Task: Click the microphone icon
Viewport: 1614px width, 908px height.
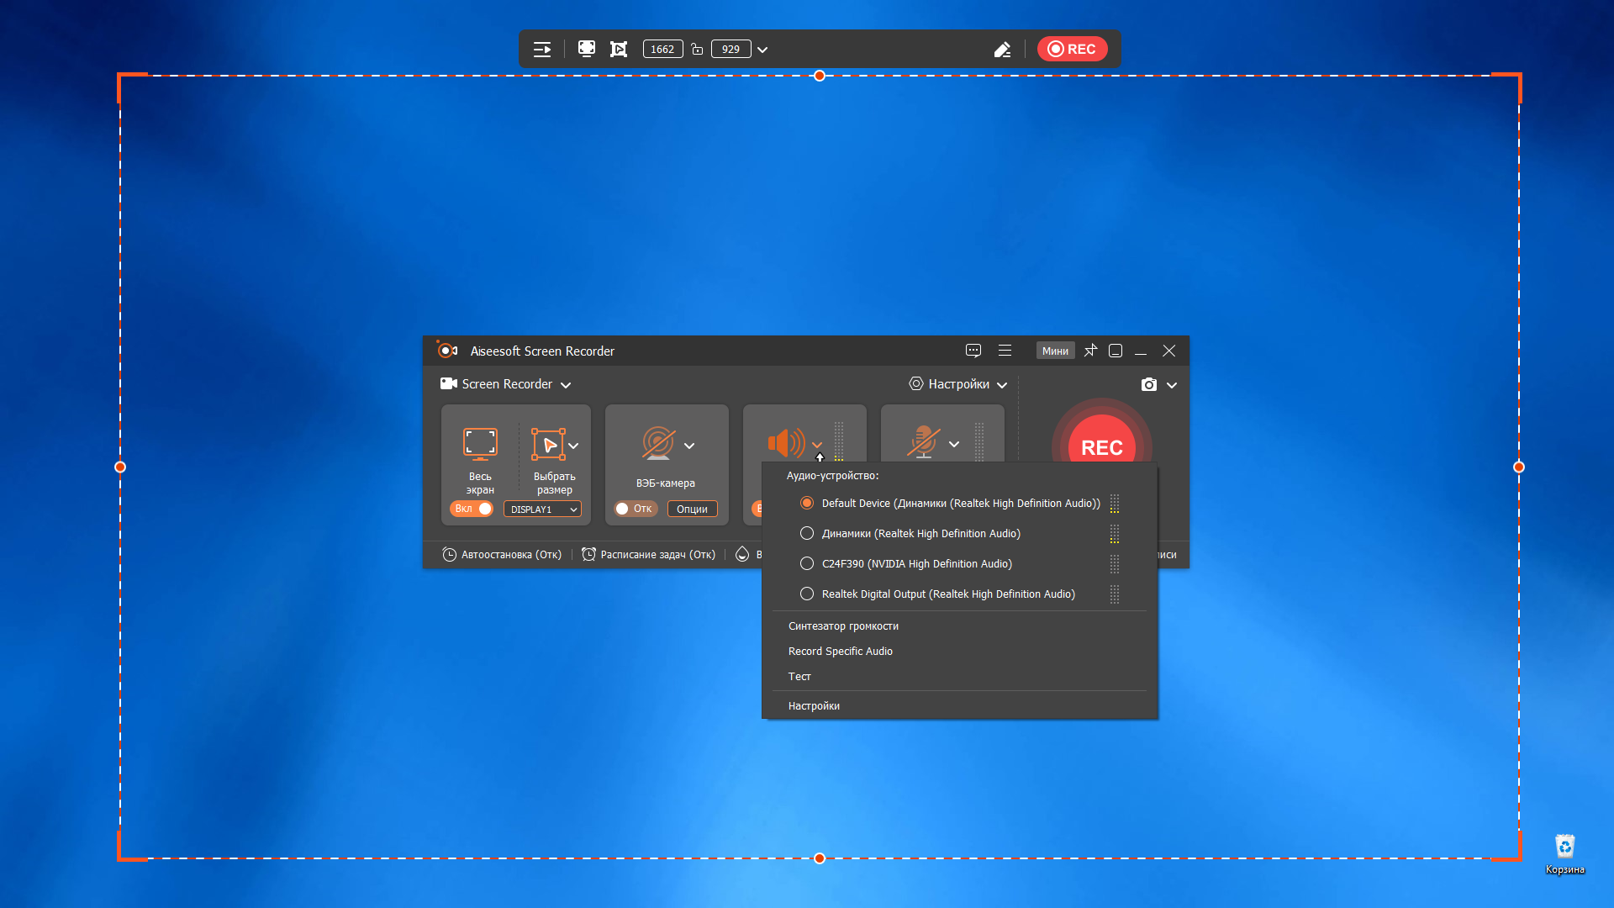Action: (924, 442)
